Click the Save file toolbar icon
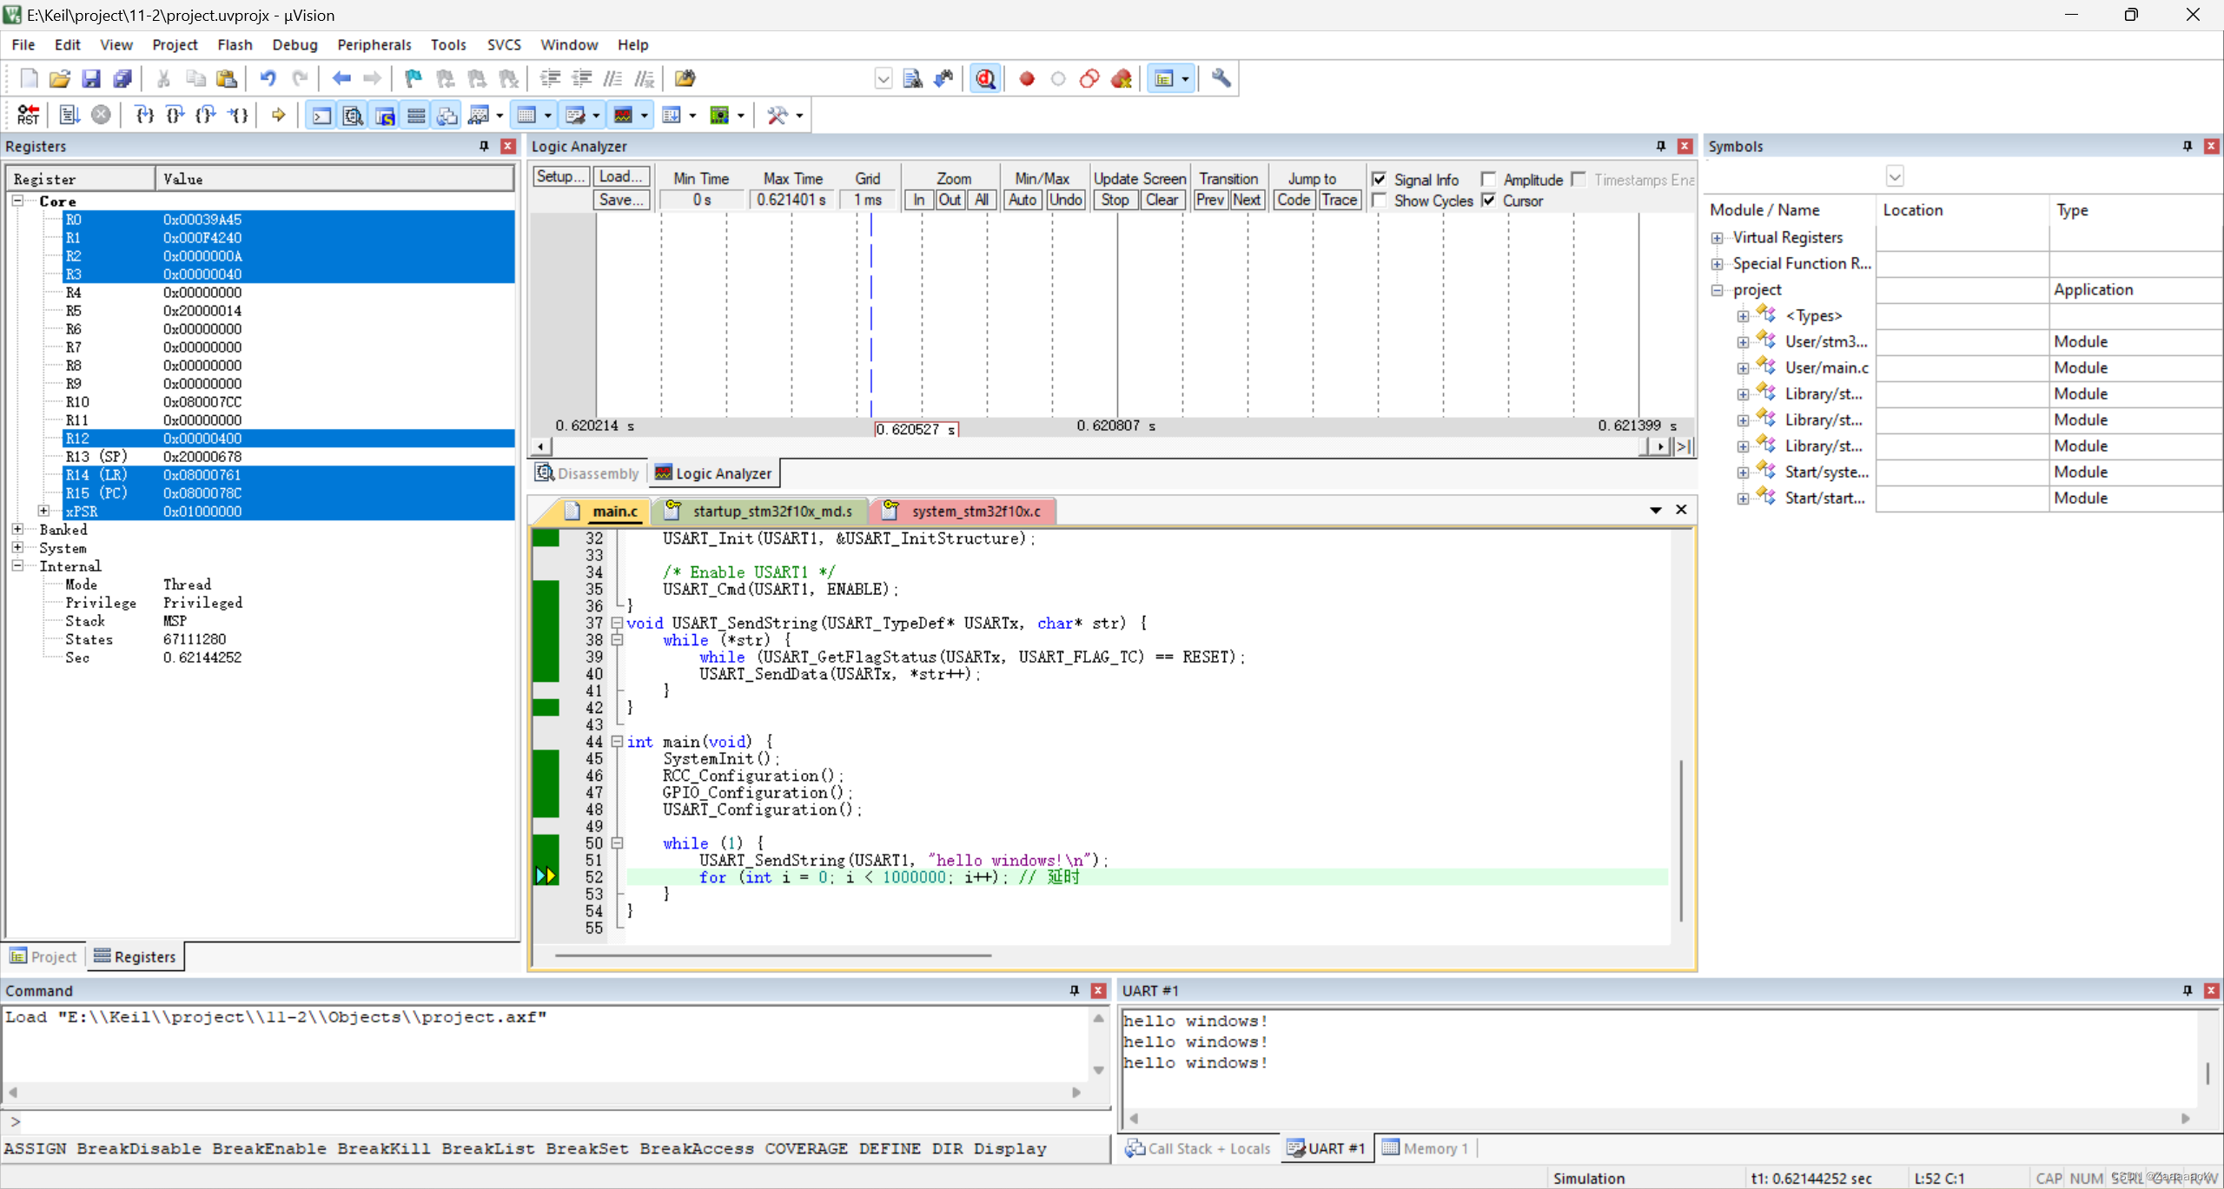This screenshot has width=2224, height=1189. [91, 79]
